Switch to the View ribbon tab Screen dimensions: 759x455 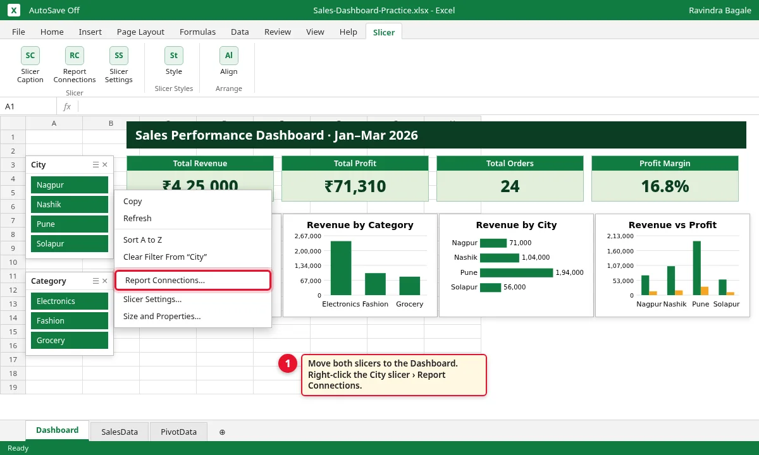[315, 32]
